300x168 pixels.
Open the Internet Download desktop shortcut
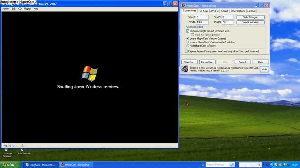(x=8, y=153)
